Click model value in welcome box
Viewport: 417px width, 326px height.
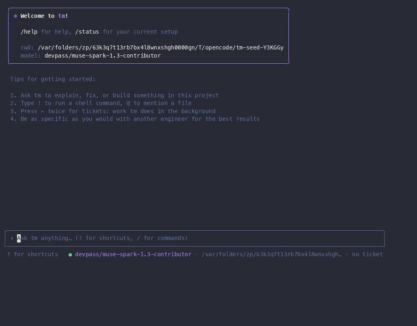click(103, 56)
